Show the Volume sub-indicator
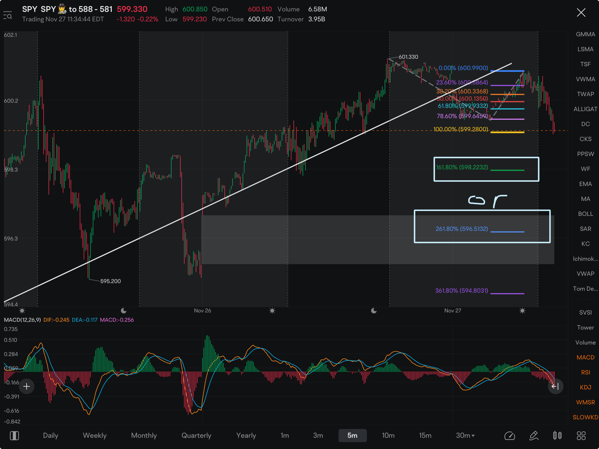The height and width of the screenshot is (449, 599). 585,342
